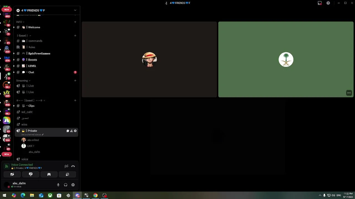Toggle noise suppression icon in voice panel
355x199 pixels.
click(x=66, y=166)
